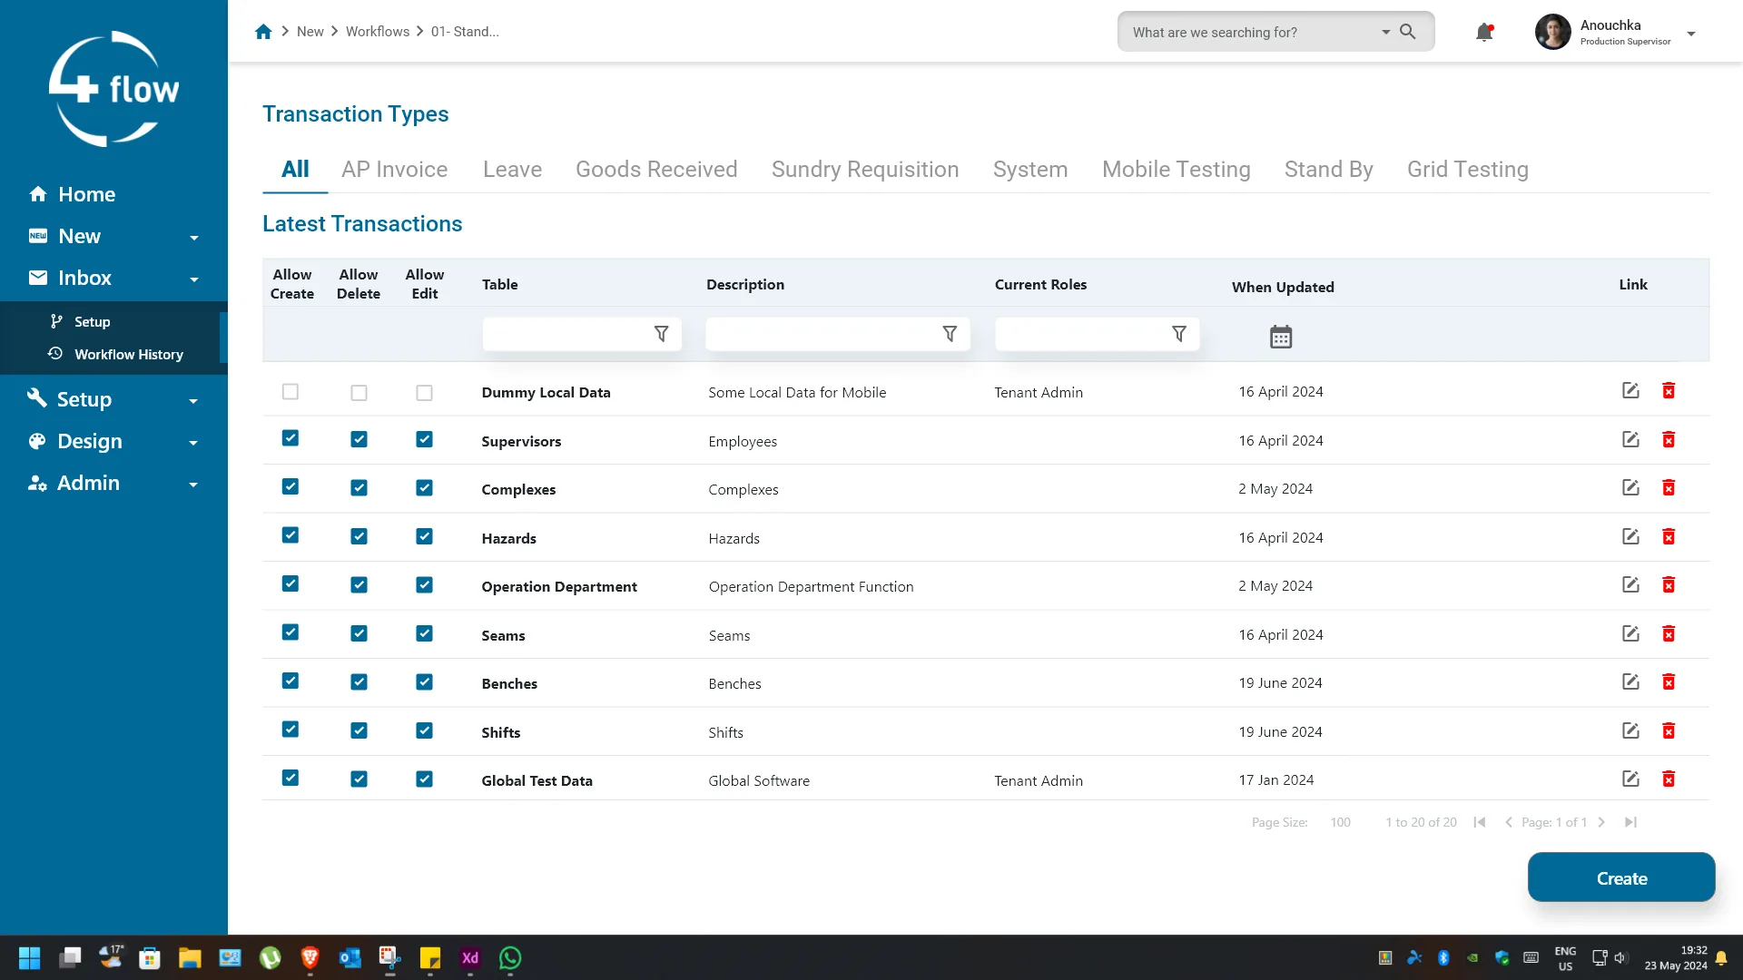Switch to the Sundry Requisition tab
The image size is (1743, 980).
[865, 170]
